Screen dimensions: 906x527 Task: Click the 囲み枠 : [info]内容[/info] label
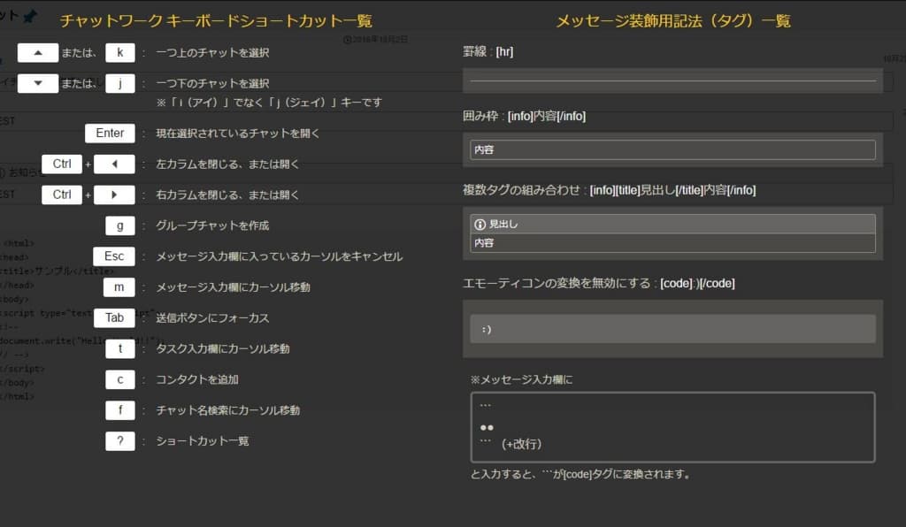pos(524,116)
